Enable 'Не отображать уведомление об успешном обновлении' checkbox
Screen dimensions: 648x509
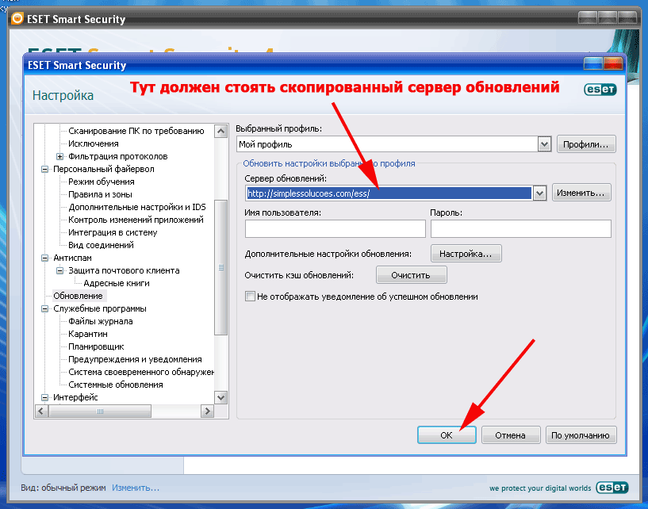pos(251,297)
